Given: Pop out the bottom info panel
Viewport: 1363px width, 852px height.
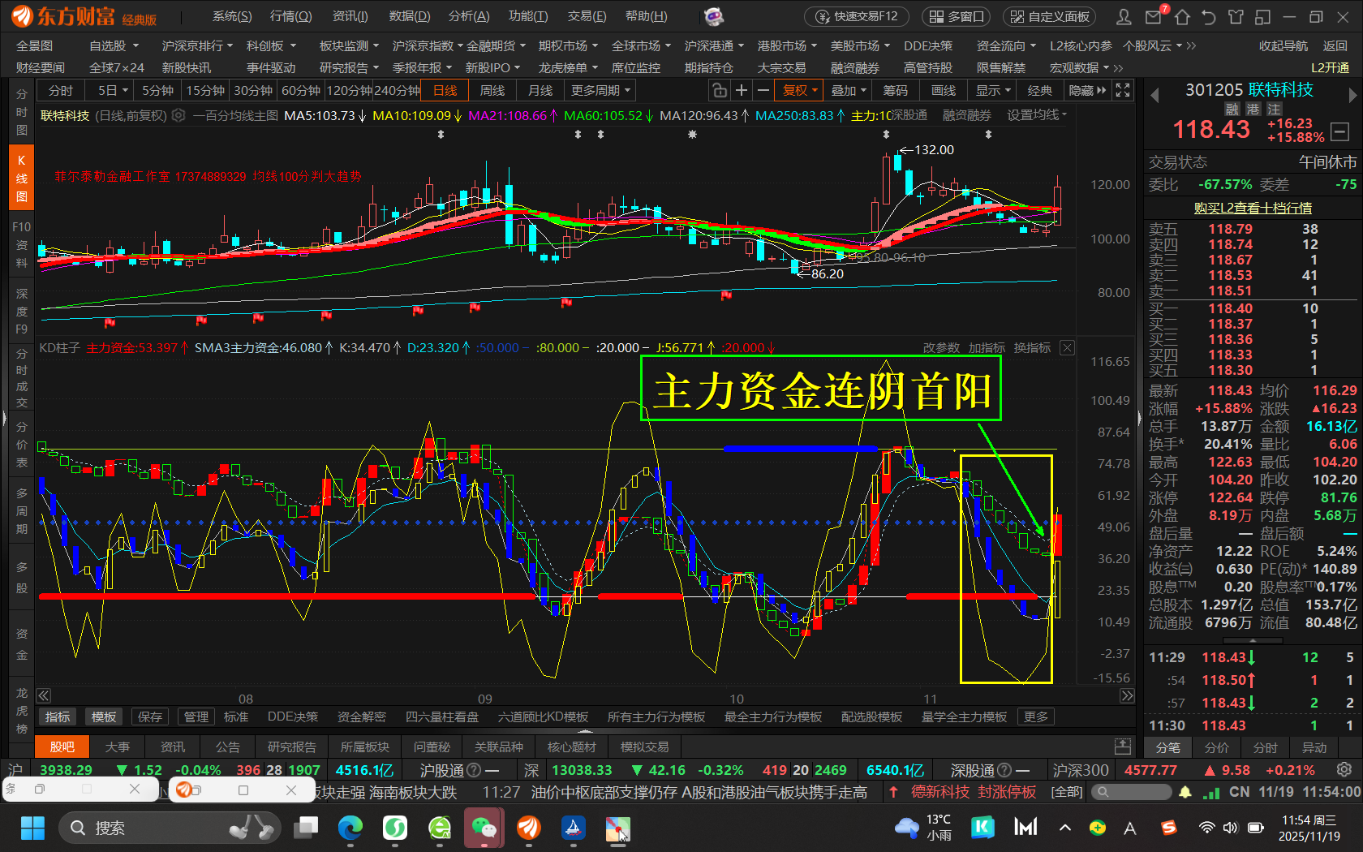Looking at the screenshot, I should [x=1123, y=747].
